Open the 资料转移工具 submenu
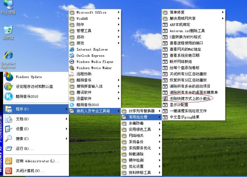Image resolution: width=247 pixels, height=177 pixels. coord(141,173)
